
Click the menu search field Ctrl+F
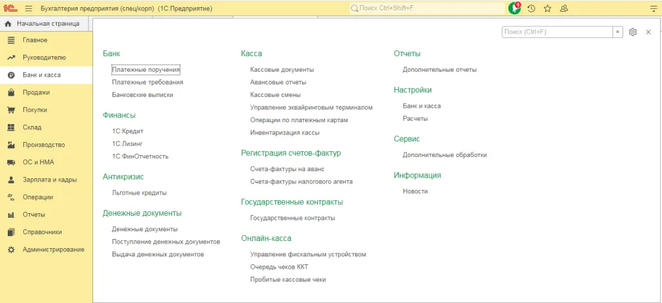coord(557,32)
